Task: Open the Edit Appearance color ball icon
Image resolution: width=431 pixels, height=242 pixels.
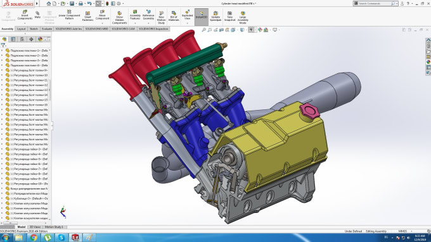Action: tap(260, 30)
